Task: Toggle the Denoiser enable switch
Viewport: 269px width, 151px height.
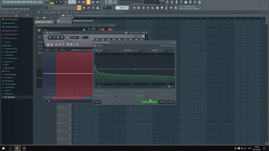Action: coord(95,46)
